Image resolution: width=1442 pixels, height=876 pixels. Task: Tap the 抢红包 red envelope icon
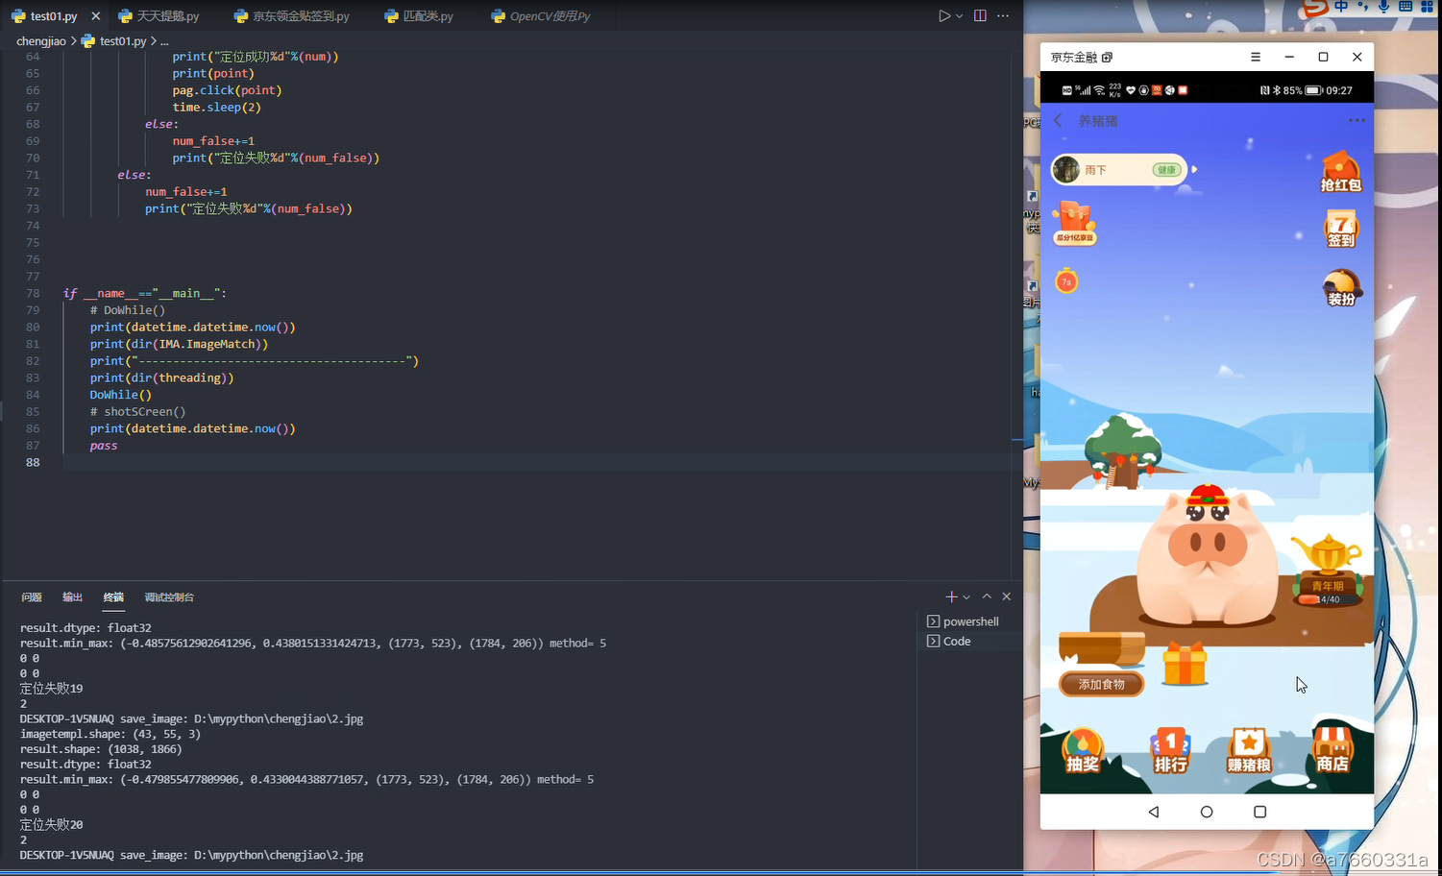tap(1340, 172)
